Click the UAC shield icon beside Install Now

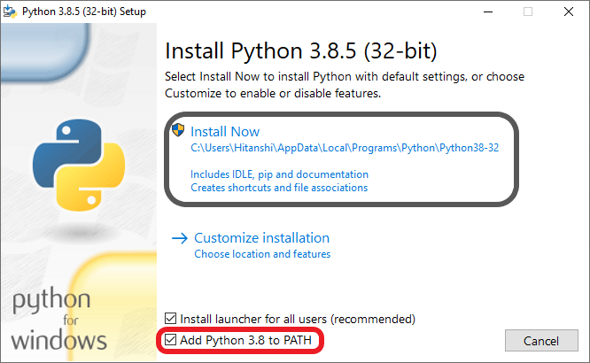[178, 131]
